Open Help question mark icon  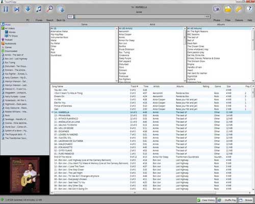(249, 9)
